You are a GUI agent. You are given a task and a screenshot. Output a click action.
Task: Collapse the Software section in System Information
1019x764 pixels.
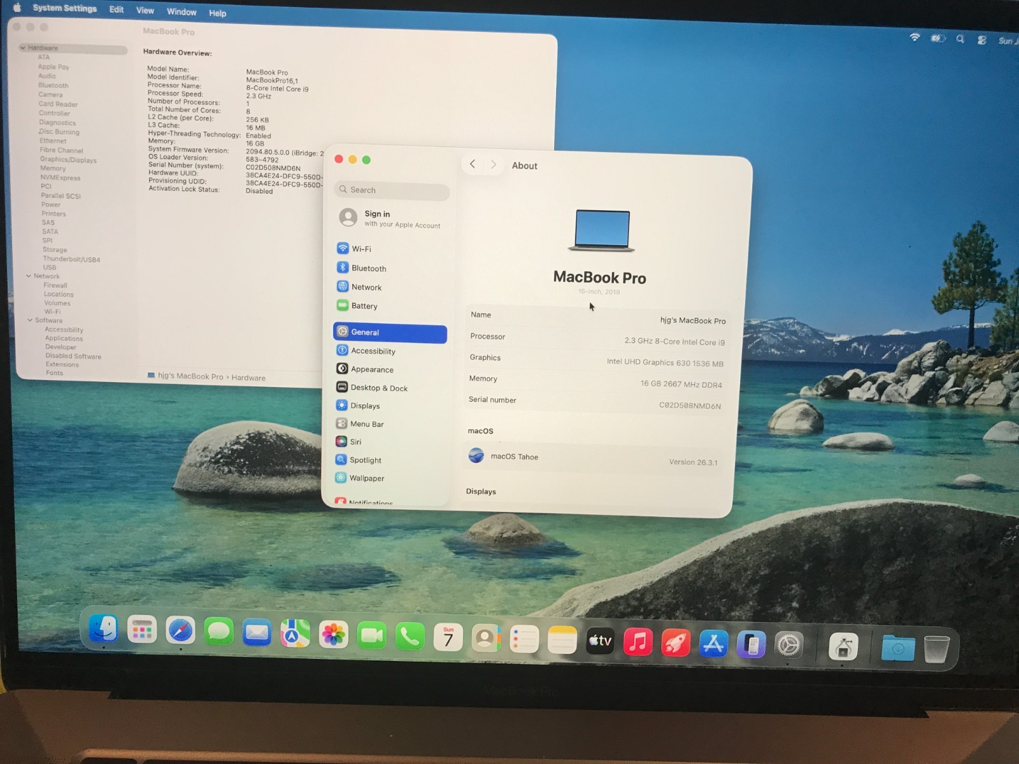pos(30,320)
